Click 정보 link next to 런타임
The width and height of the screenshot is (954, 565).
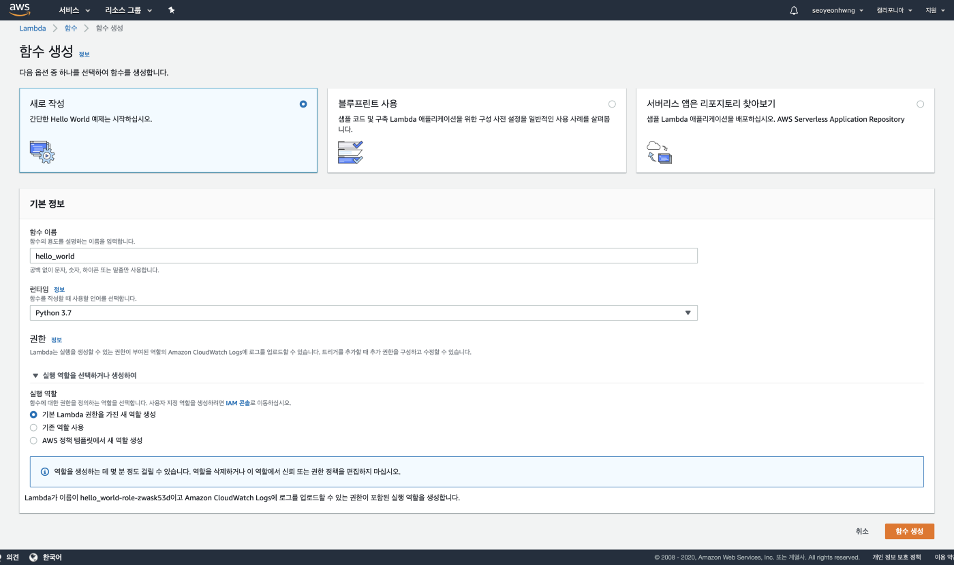[x=59, y=289]
